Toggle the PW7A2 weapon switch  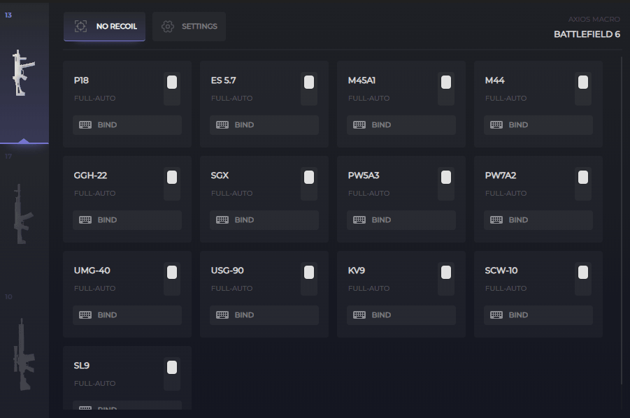(x=583, y=184)
